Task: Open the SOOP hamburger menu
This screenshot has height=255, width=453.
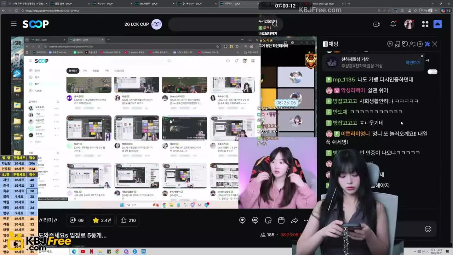Action: point(14,24)
